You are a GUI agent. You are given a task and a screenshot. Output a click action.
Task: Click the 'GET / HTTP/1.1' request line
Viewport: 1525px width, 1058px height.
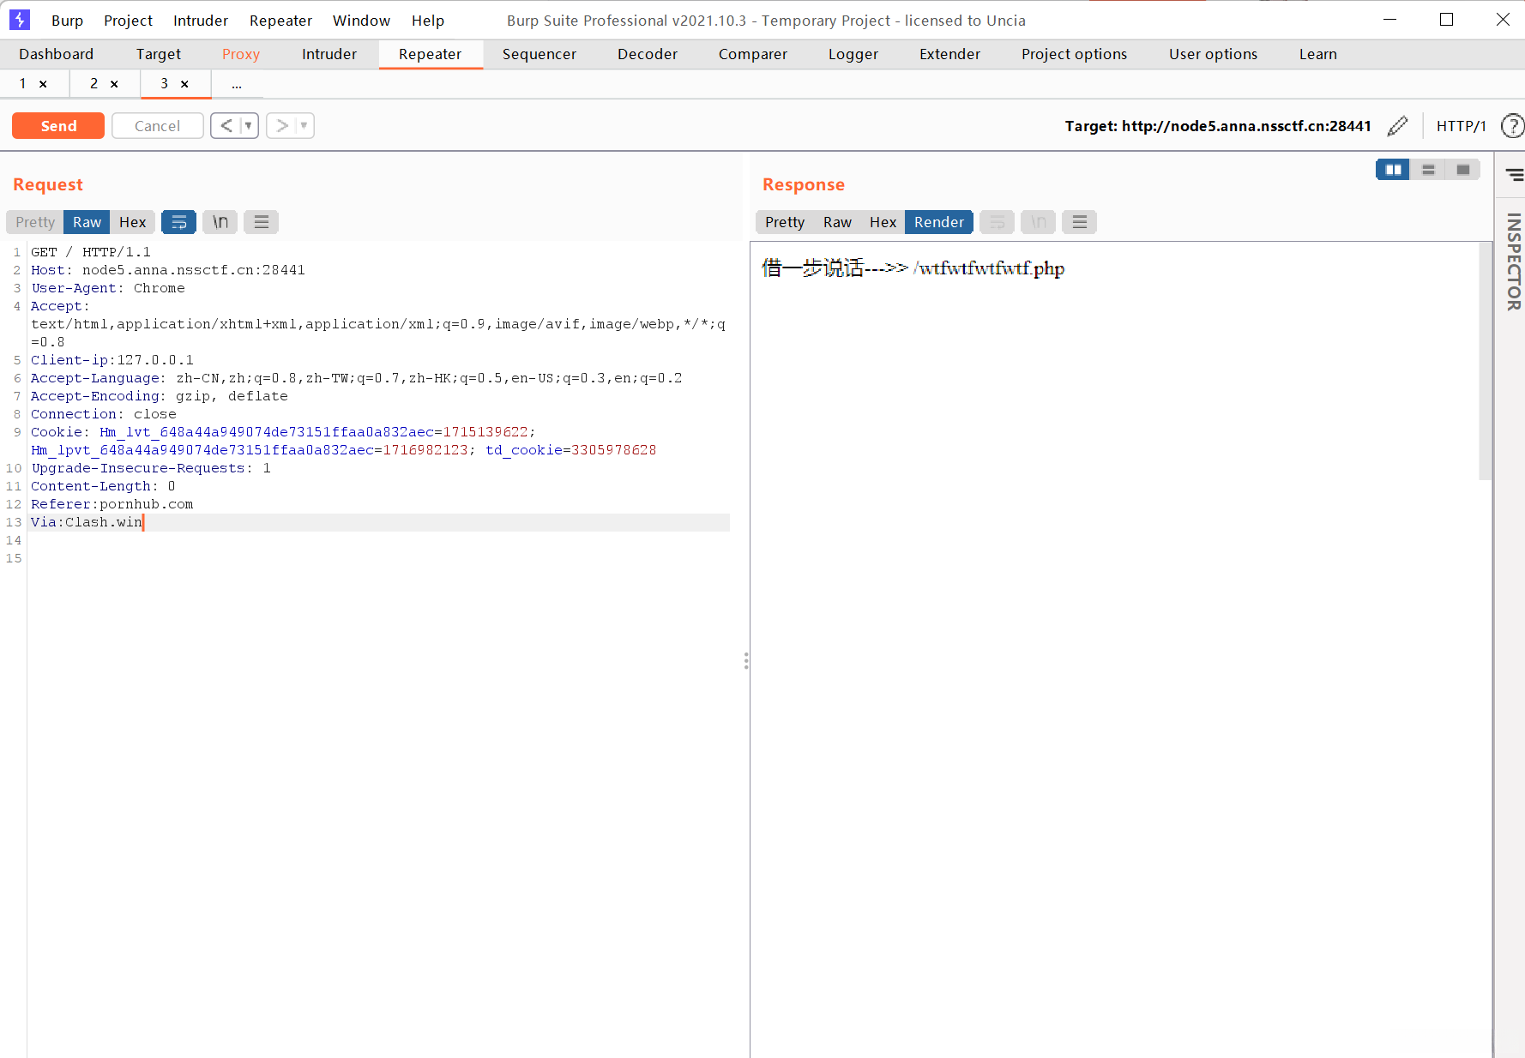click(x=91, y=252)
